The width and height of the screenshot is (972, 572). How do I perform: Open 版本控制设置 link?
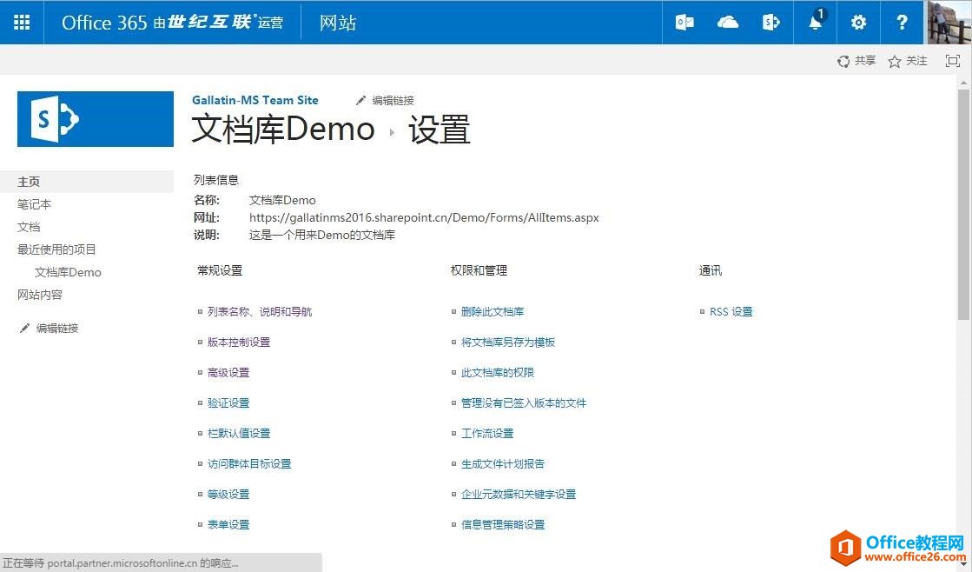pos(239,342)
